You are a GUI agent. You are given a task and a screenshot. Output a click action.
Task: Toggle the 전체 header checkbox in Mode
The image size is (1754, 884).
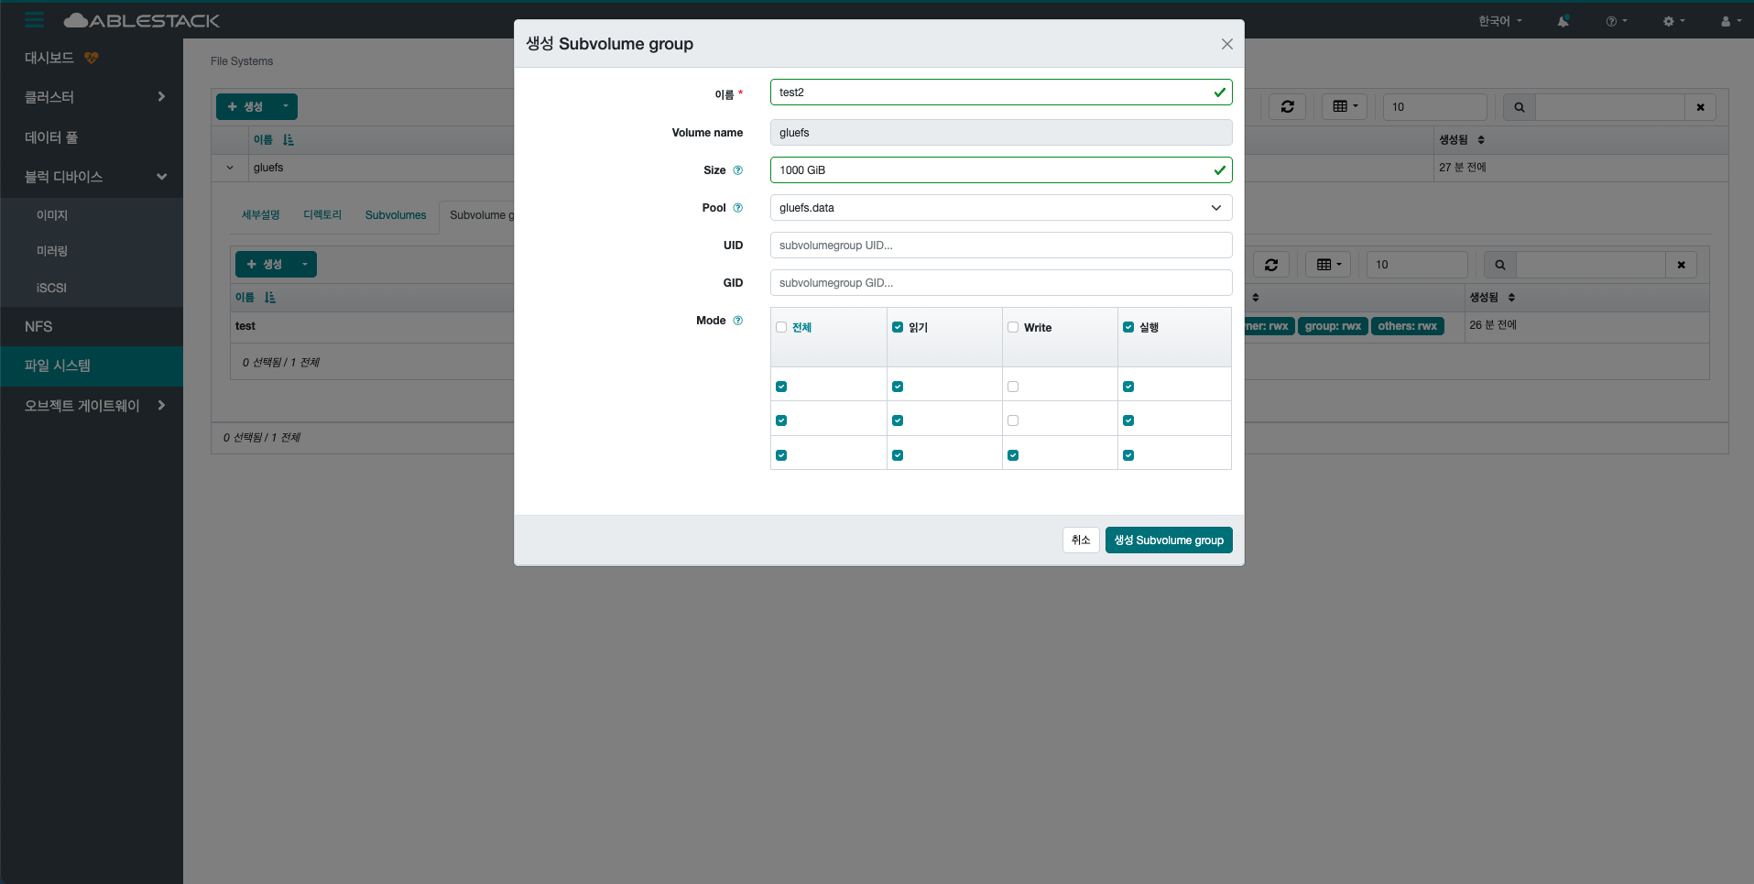781,327
